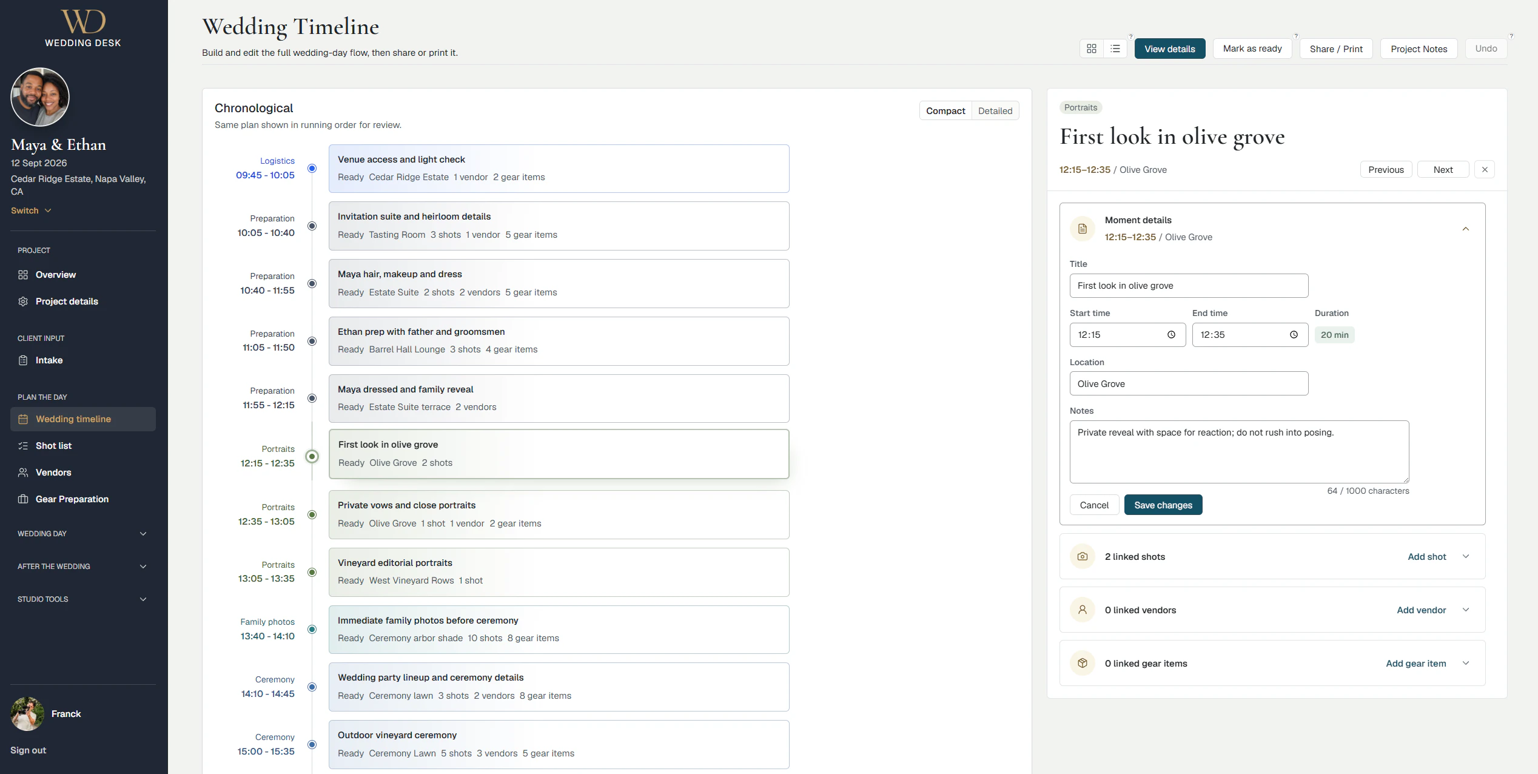Open the End time clock picker
1538x774 pixels.
[x=1294, y=335]
